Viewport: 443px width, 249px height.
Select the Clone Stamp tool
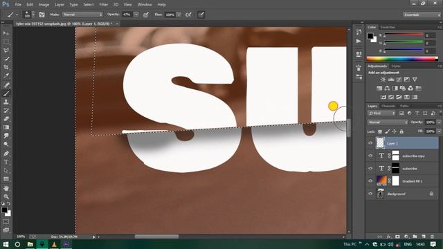click(6, 102)
